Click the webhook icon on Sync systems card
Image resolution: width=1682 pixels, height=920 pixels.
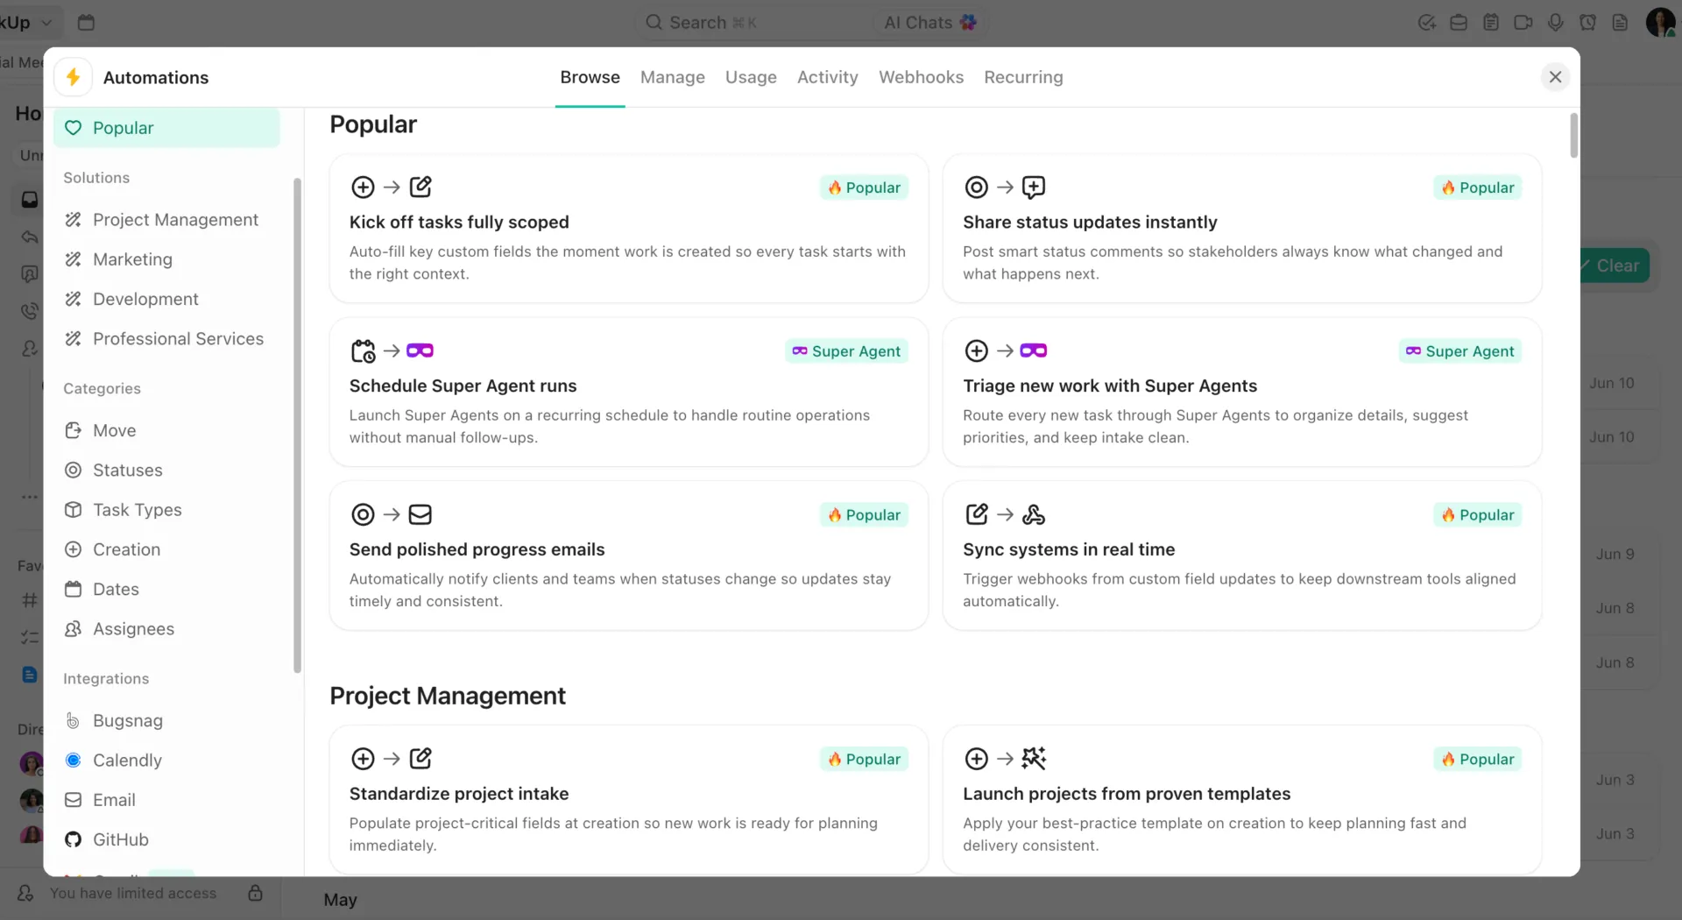(1034, 515)
